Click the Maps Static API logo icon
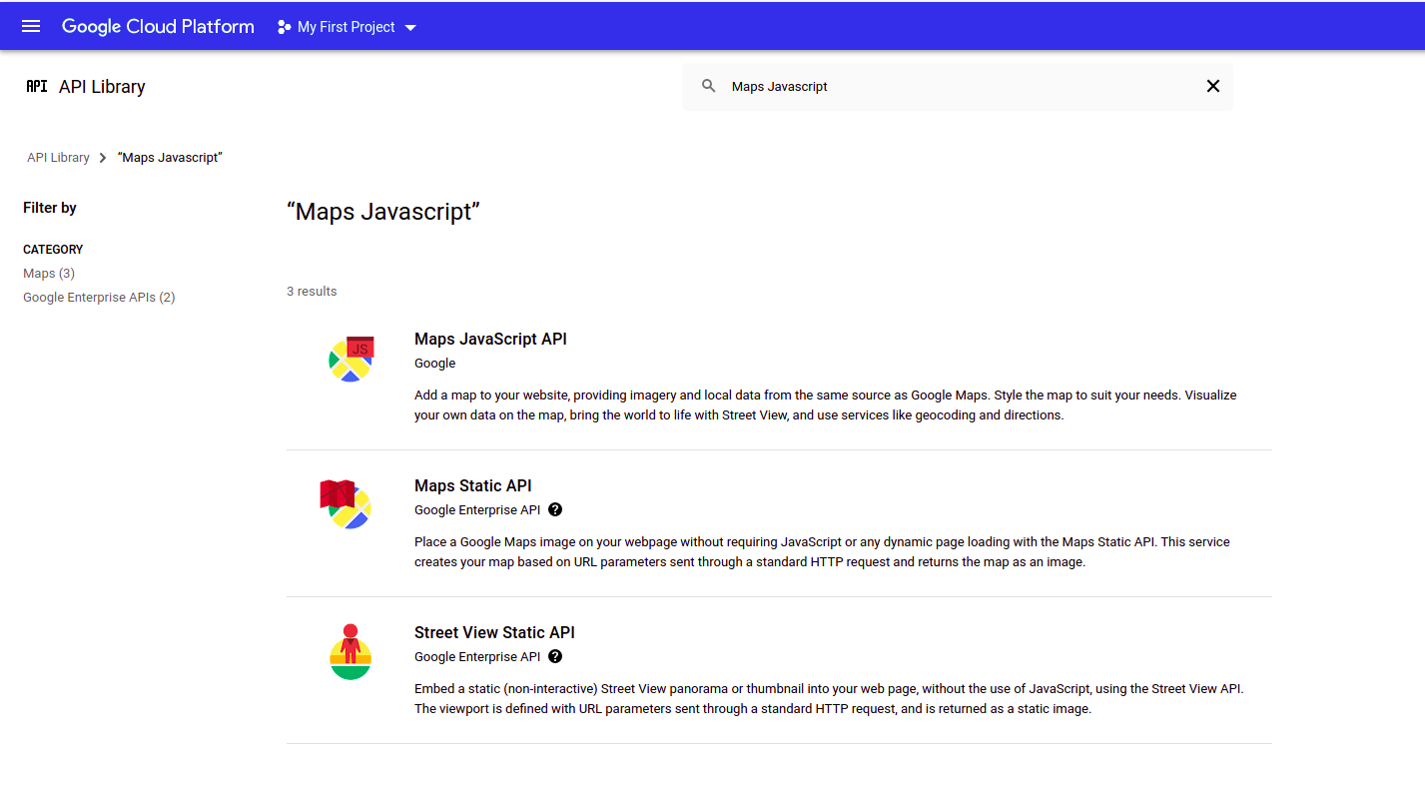This screenshot has width=1425, height=803. point(346,504)
